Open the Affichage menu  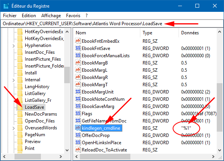coord(51,16)
